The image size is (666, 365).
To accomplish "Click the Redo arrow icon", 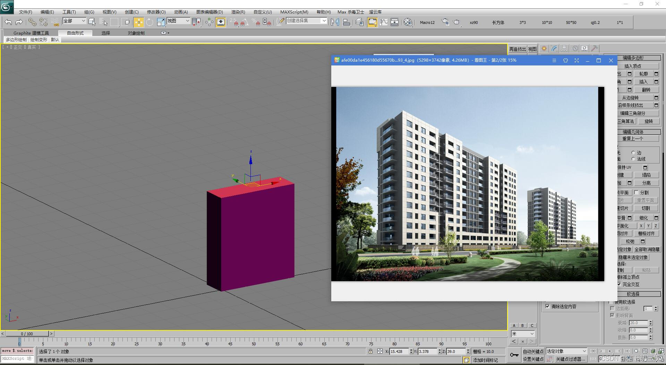I will click(19, 22).
